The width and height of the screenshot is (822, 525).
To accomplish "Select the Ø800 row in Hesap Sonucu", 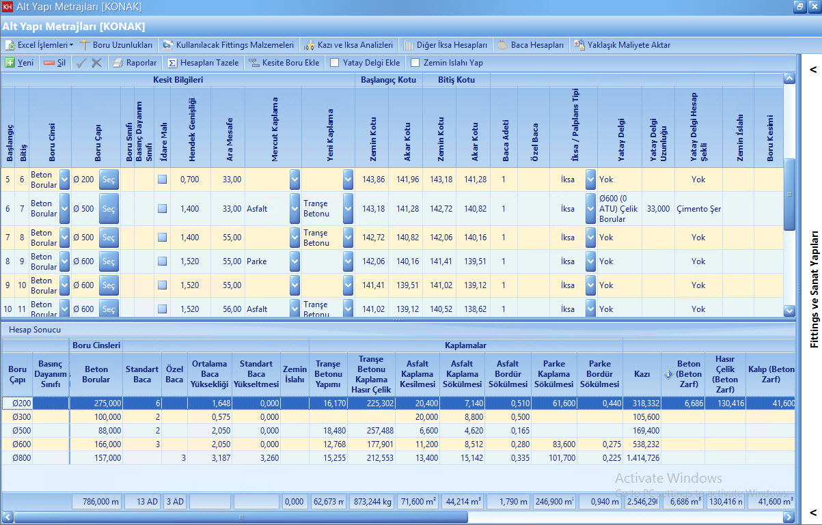I will pyautogui.click(x=18, y=457).
